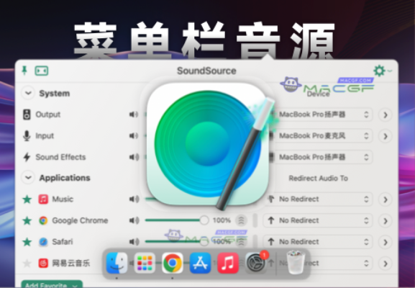Click the Add Favorite button
Image resolution: width=415 pixels, height=288 pixels.
(x=52, y=284)
